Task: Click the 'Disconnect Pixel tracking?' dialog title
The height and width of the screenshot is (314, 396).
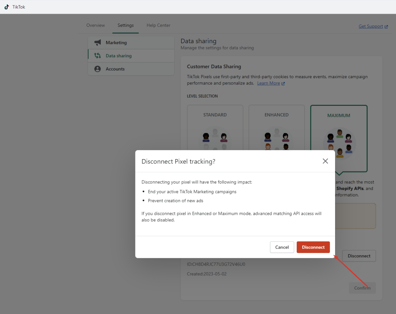Action: point(178,161)
